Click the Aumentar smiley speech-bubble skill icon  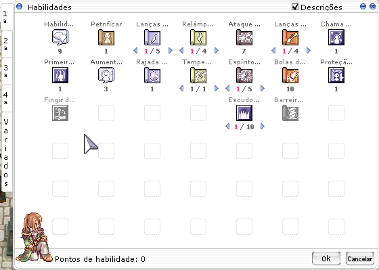(106, 75)
